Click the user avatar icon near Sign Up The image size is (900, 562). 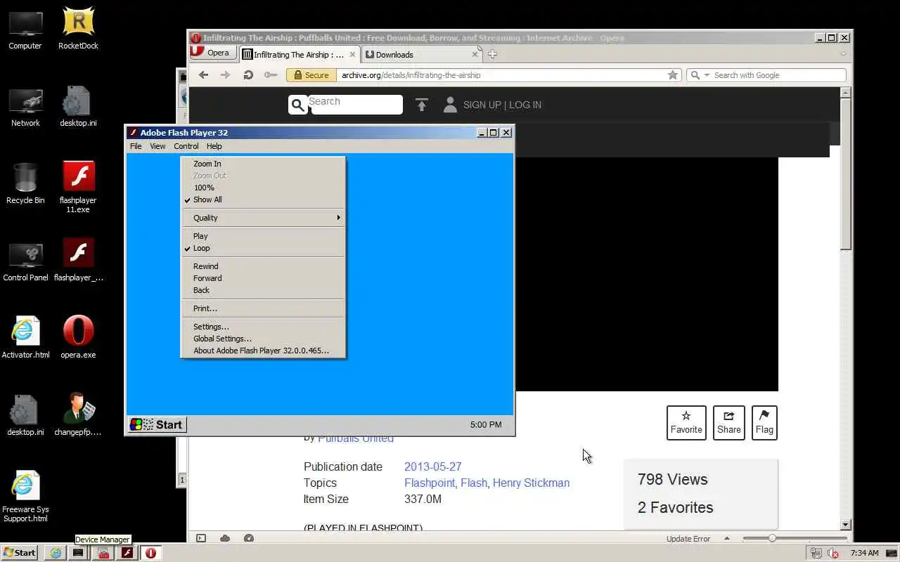(x=450, y=105)
